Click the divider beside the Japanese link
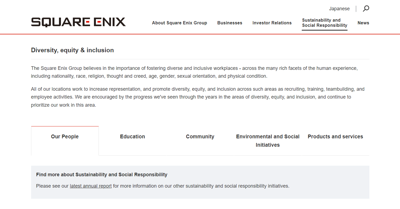Screen dimensions: 400x209 pos(356,9)
